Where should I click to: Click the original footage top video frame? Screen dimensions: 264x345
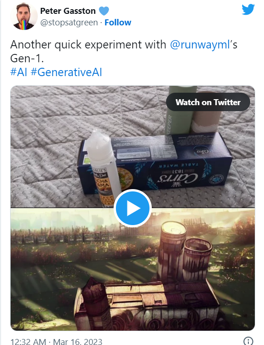pos(132,147)
